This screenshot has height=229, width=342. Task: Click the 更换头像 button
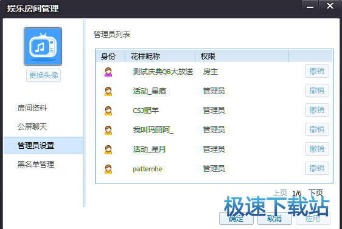click(43, 75)
